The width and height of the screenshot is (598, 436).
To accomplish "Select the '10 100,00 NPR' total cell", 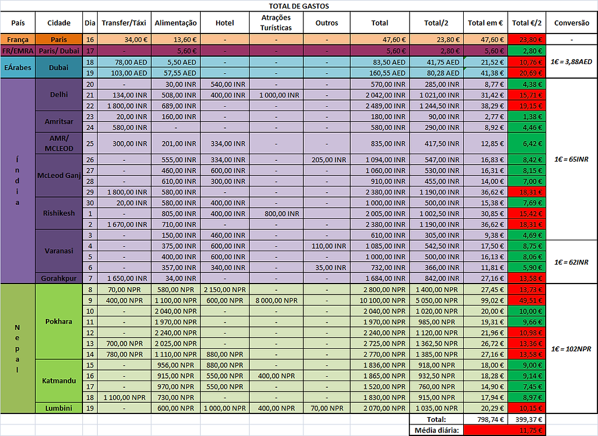I will point(380,300).
